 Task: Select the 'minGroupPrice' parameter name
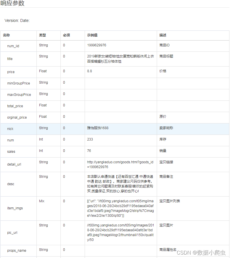pyautogui.click(x=19, y=83)
